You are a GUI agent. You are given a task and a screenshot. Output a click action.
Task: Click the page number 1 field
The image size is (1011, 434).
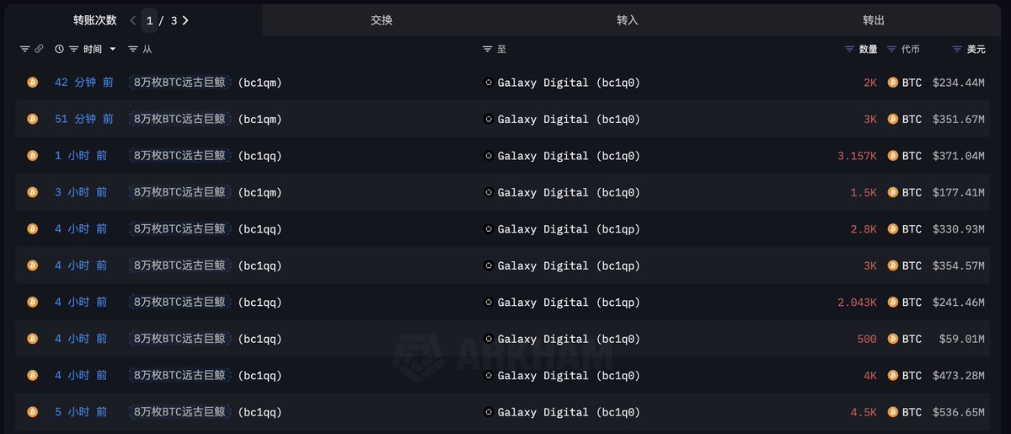[149, 20]
